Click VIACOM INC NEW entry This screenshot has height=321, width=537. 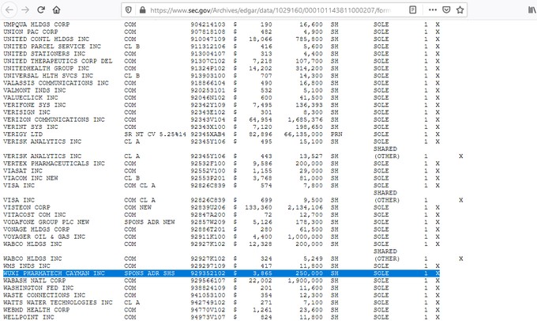coord(31,178)
